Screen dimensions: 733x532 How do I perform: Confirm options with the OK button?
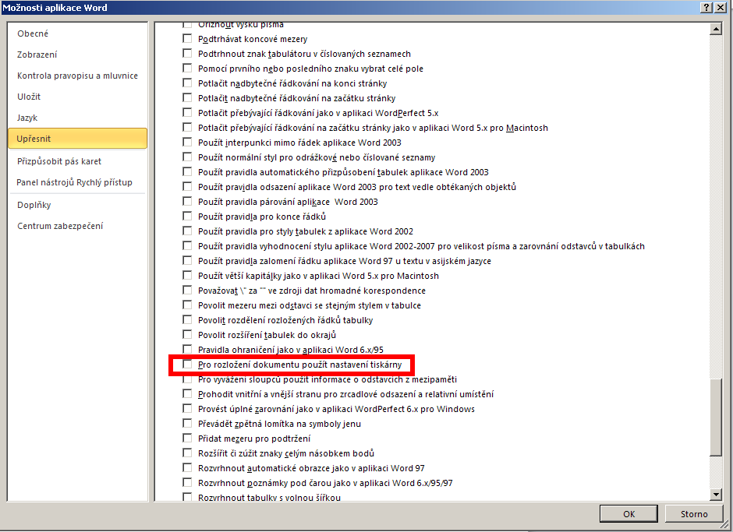[x=629, y=514]
